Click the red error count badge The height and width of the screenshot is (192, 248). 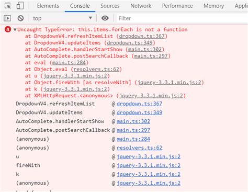8,29
